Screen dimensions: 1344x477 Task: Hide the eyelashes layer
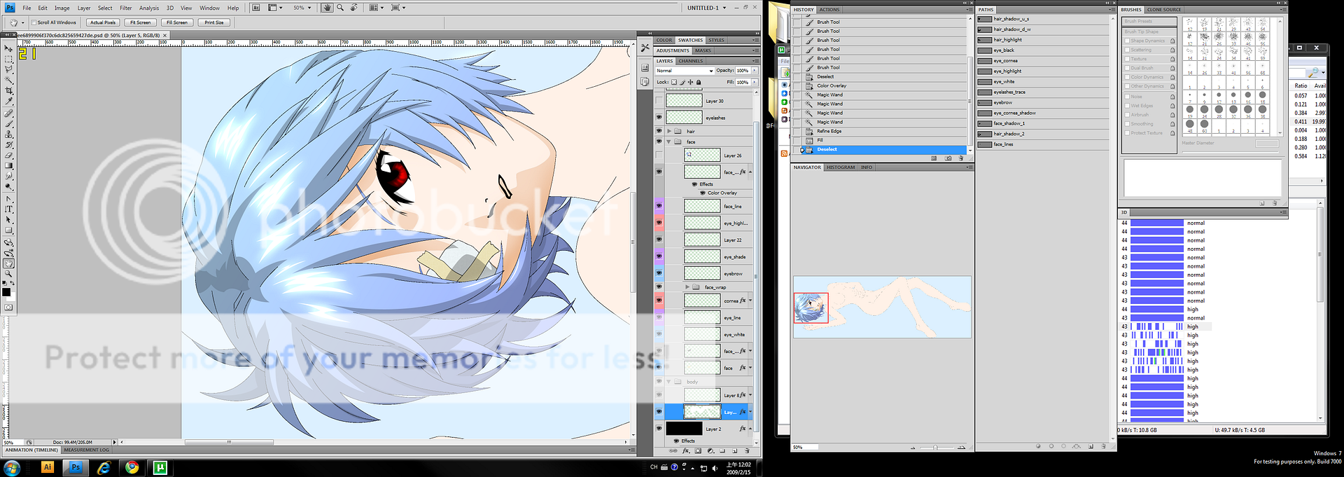click(659, 118)
